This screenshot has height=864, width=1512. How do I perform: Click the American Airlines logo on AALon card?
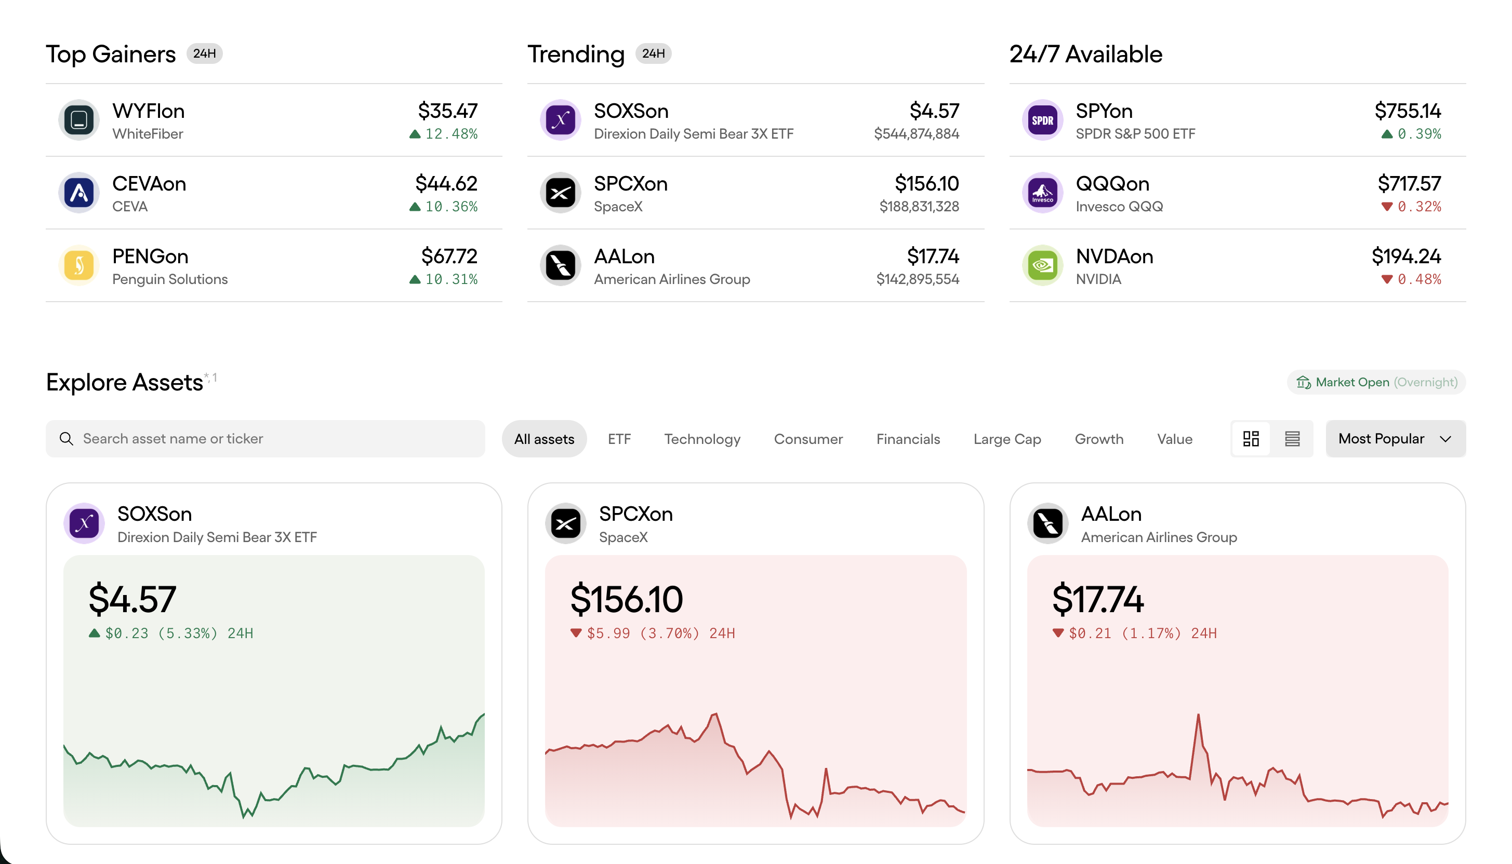[x=1048, y=523]
